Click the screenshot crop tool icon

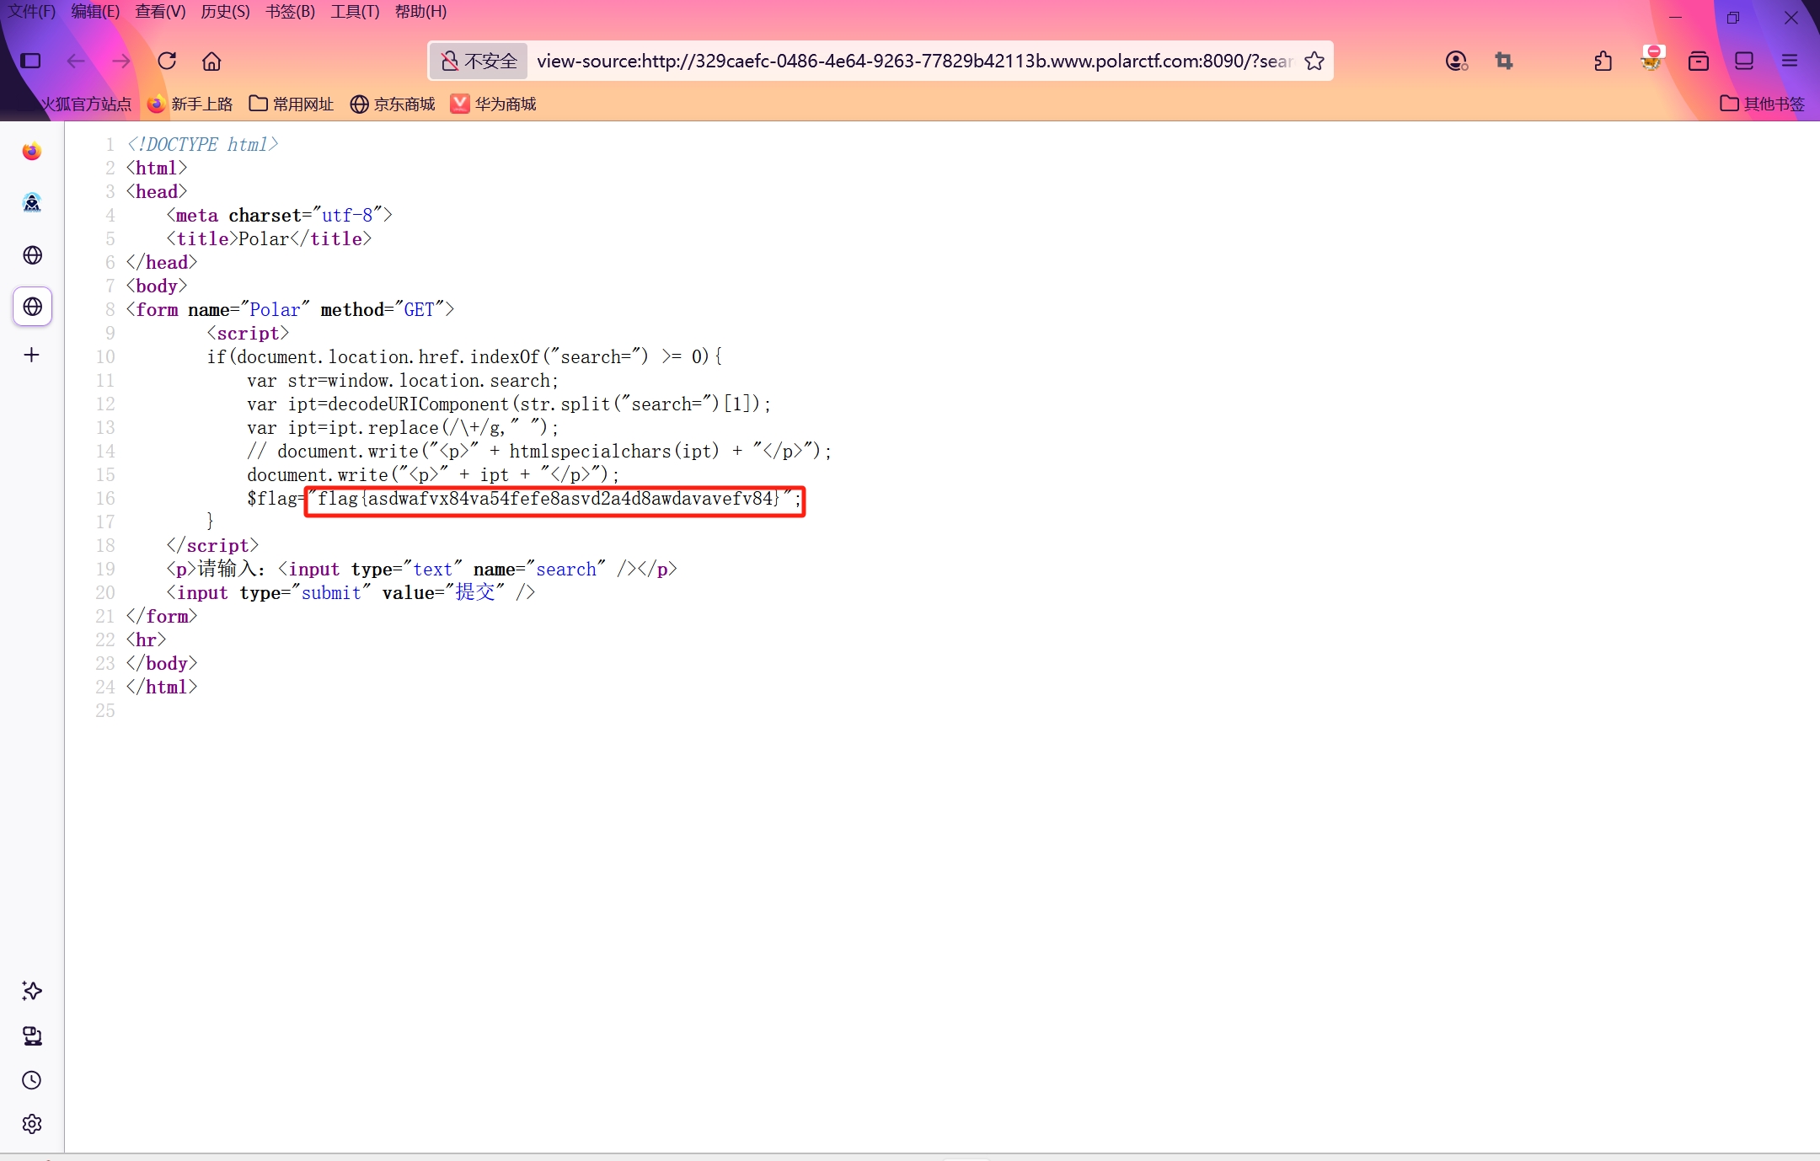(x=1504, y=61)
